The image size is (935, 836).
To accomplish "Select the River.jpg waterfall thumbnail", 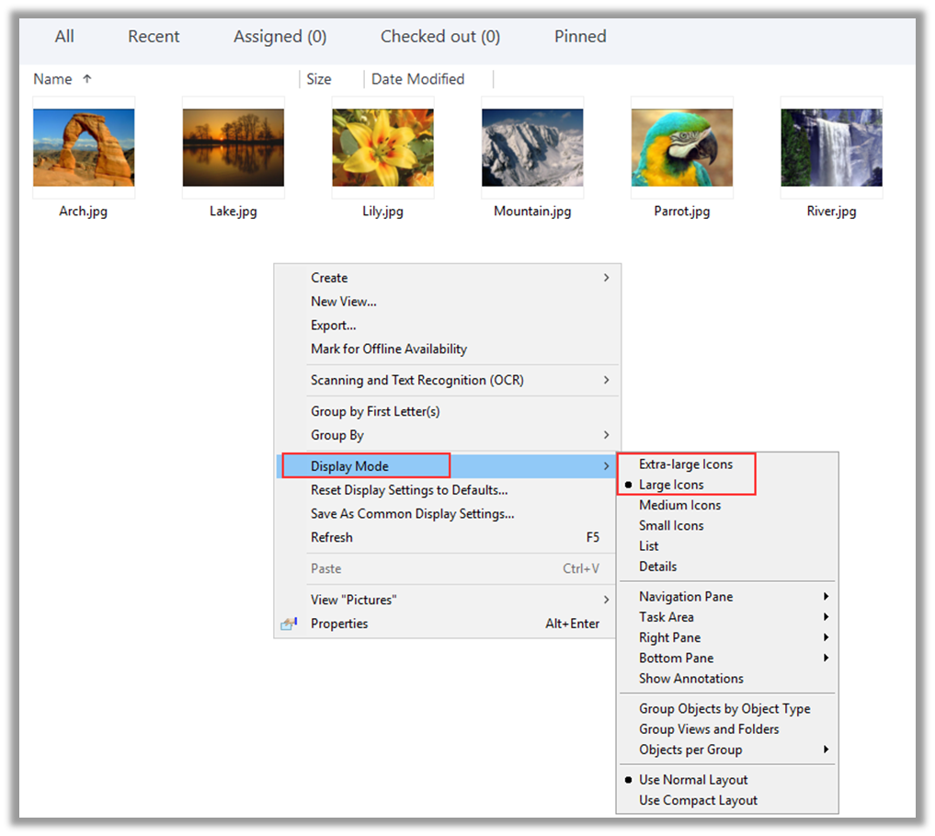I will [832, 147].
